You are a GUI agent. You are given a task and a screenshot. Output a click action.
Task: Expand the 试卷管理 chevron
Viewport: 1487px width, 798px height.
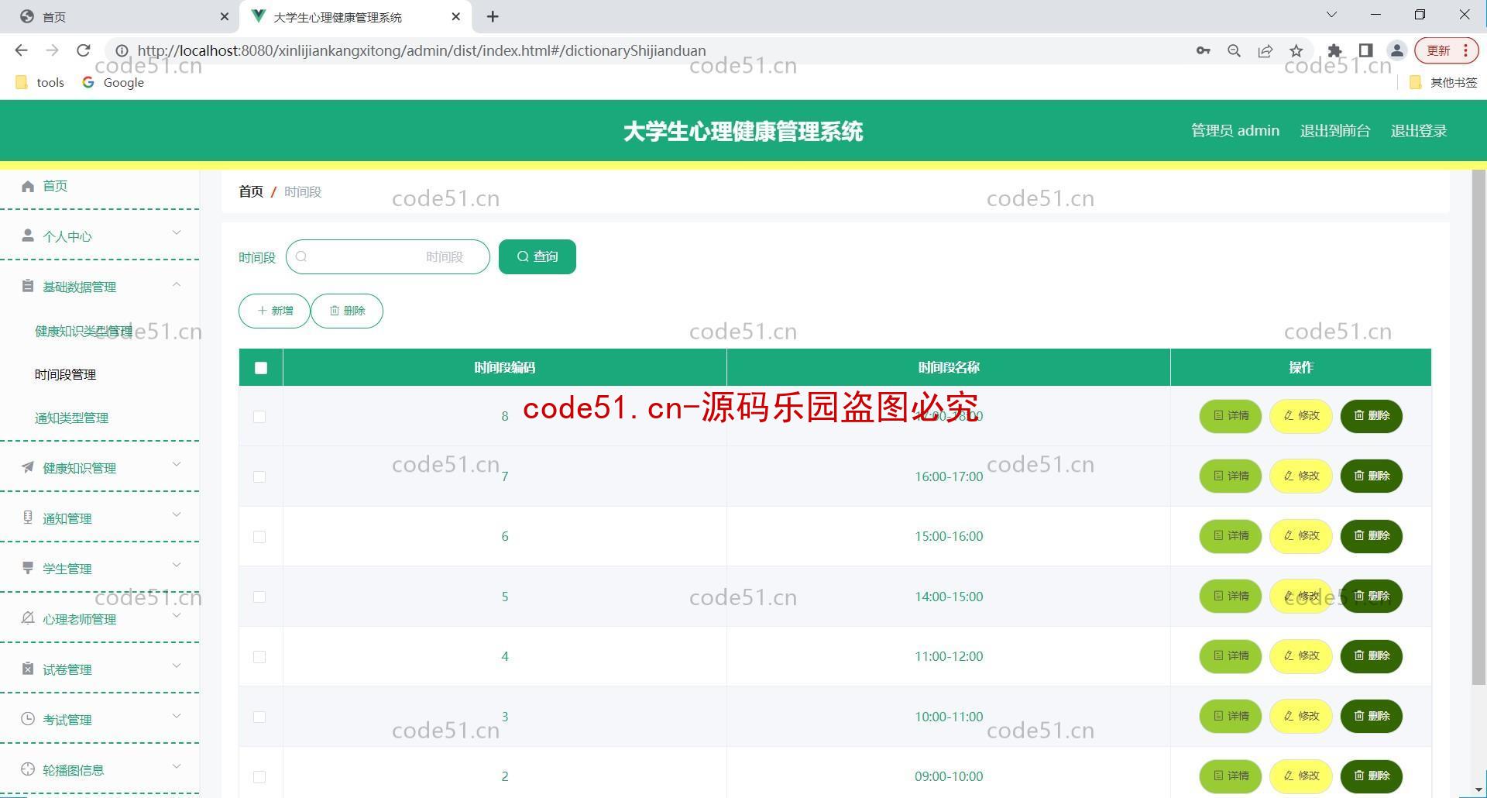(177, 666)
